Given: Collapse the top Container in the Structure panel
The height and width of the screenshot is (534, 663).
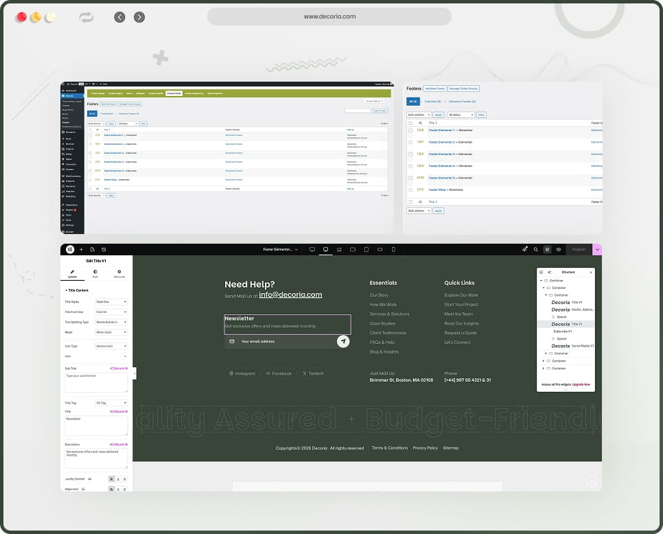Looking at the screenshot, I should (x=542, y=280).
